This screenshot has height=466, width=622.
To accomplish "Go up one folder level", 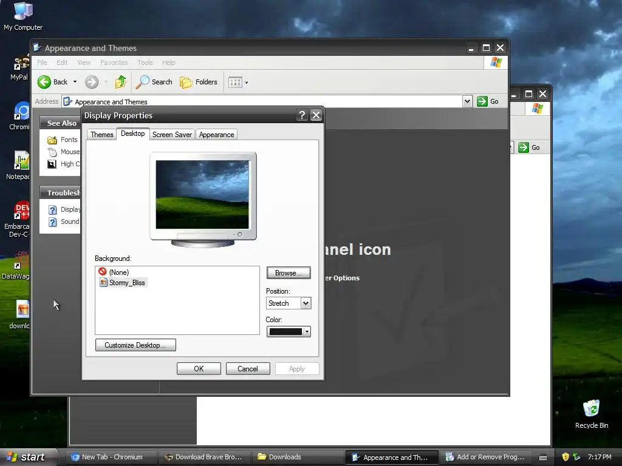I will tap(121, 82).
